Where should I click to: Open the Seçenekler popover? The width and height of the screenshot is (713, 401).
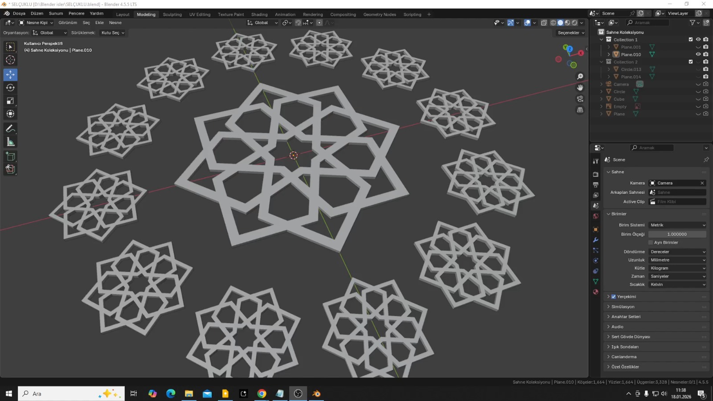pyautogui.click(x=569, y=33)
